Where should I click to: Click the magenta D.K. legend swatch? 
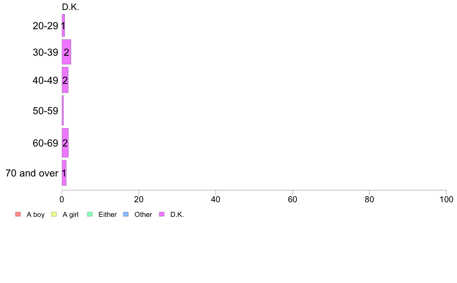click(x=162, y=214)
